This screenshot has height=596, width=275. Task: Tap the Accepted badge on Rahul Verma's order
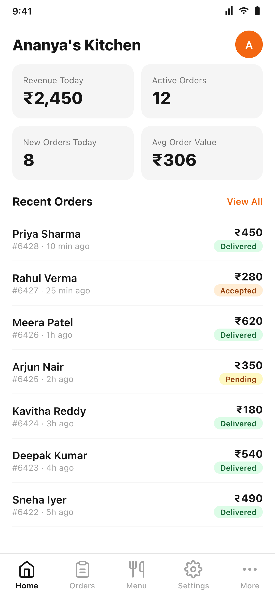pyautogui.click(x=238, y=291)
